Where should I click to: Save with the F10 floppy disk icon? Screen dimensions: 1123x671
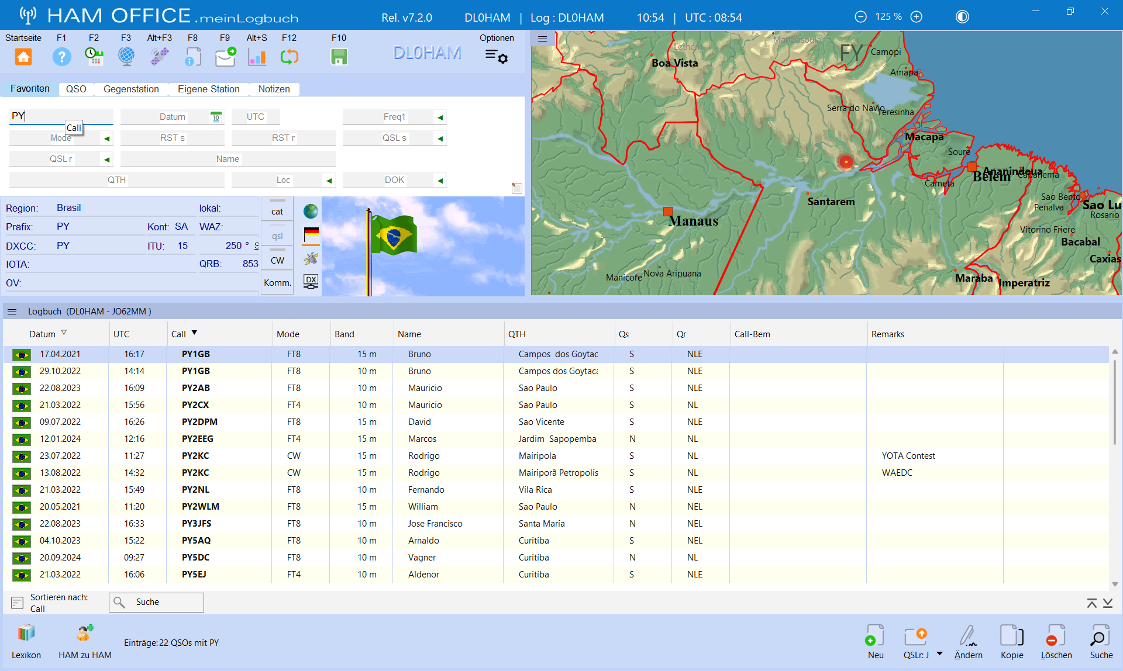(x=339, y=57)
